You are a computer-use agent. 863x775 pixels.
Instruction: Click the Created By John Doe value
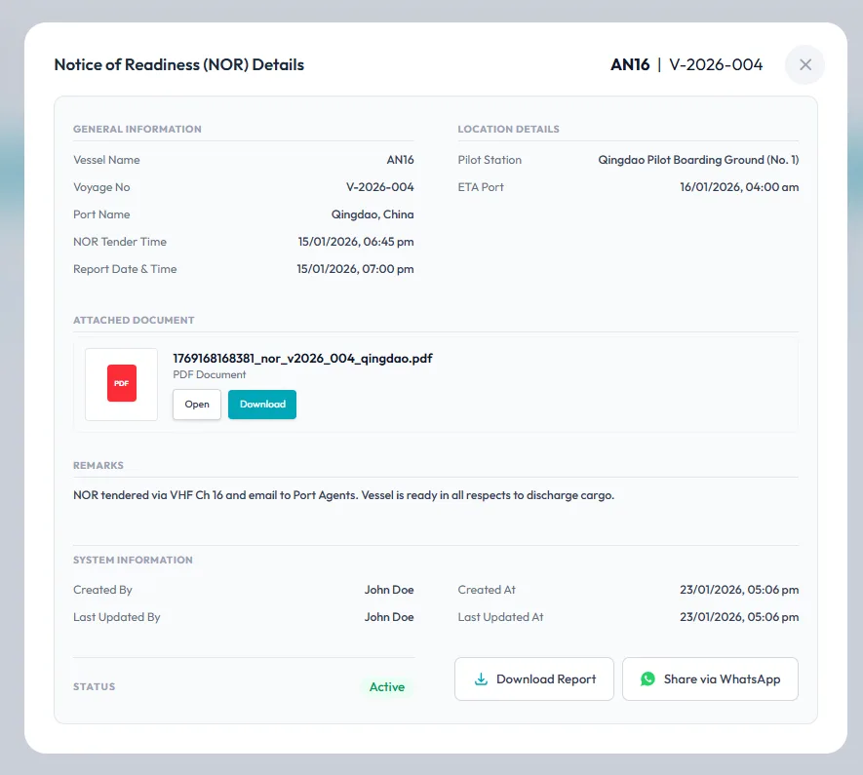click(x=389, y=590)
